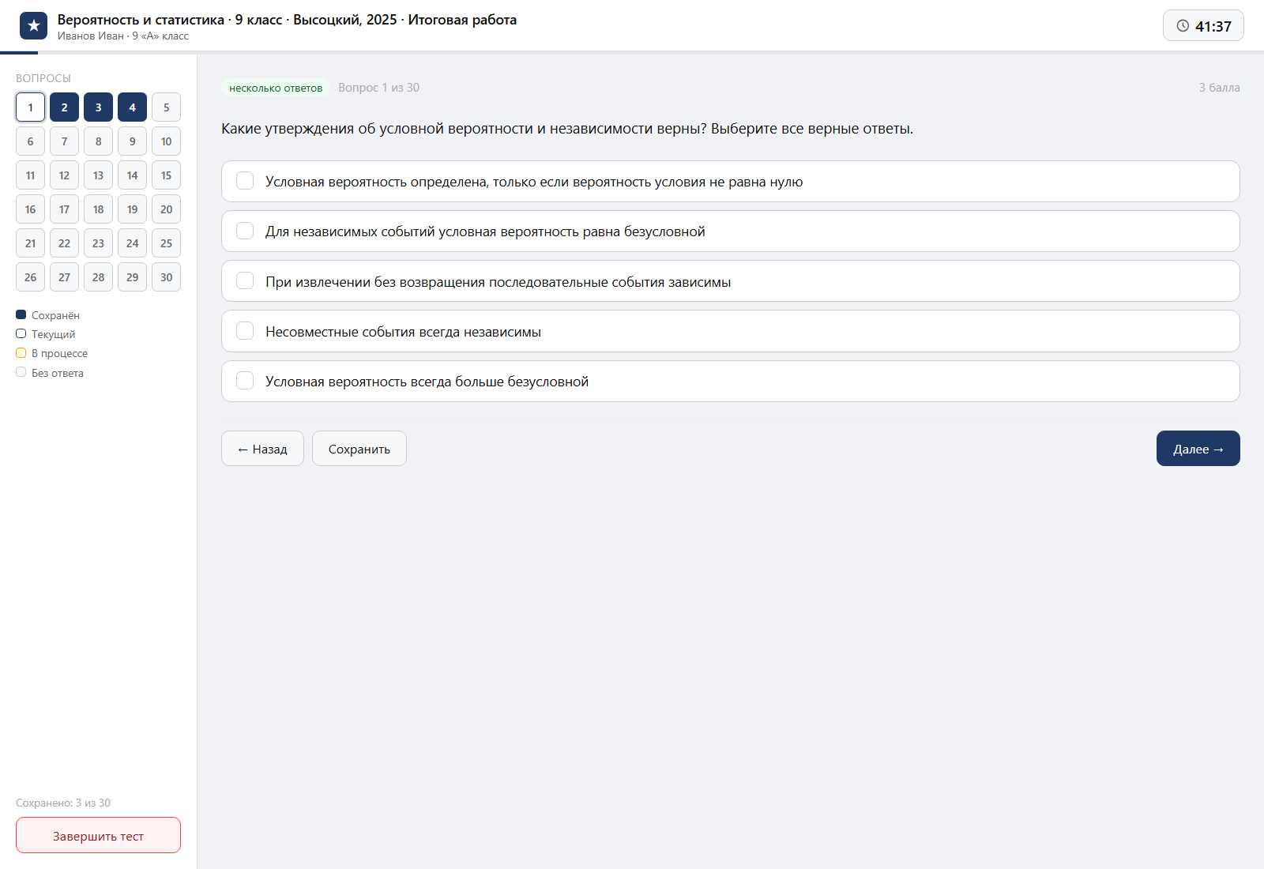Click the star logo icon in header

coord(33,26)
